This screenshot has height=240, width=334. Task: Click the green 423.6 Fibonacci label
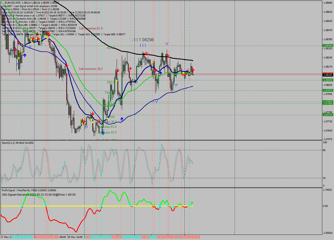[x=111, y=47]
